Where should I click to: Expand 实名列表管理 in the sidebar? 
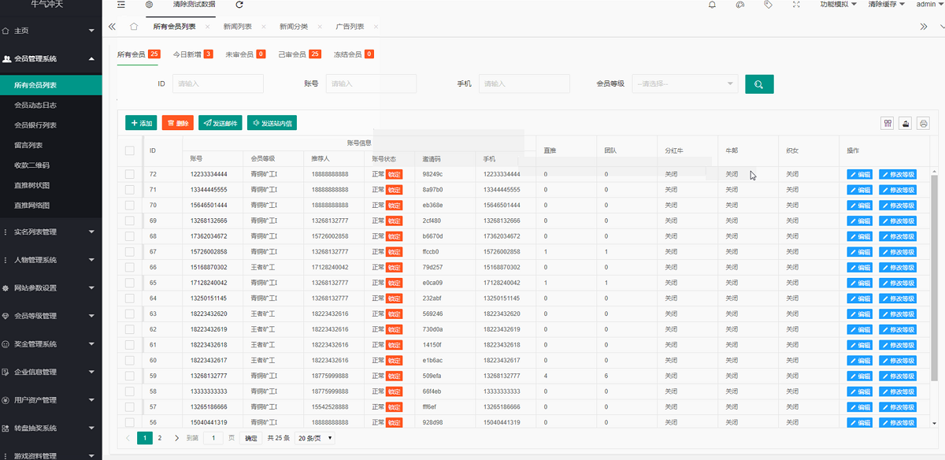coord(50,232)
